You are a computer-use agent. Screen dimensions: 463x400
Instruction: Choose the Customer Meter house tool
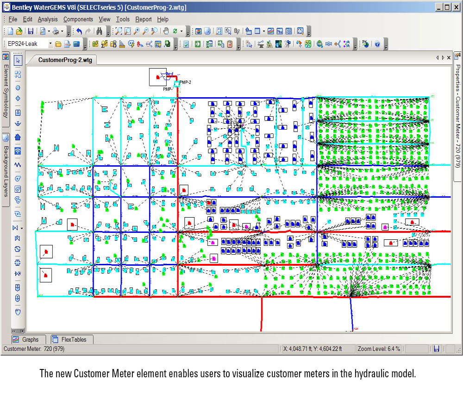[x=18, y=137]
